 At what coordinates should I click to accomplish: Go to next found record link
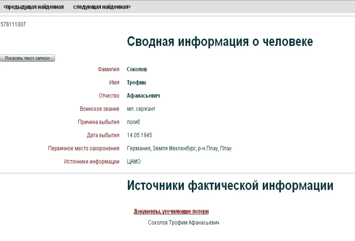(102, 7)
